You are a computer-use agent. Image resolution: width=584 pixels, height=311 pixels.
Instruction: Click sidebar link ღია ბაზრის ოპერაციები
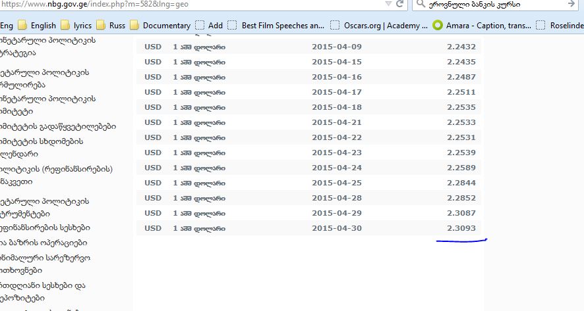44,243
